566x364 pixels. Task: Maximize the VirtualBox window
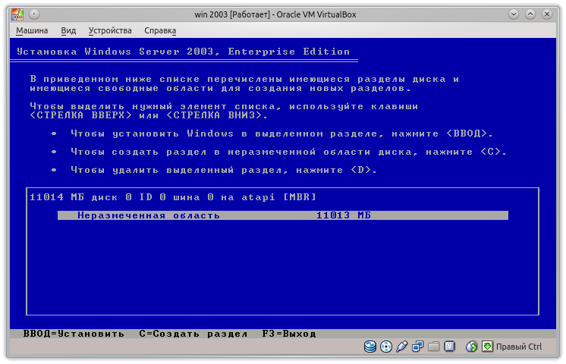point(530,14)
